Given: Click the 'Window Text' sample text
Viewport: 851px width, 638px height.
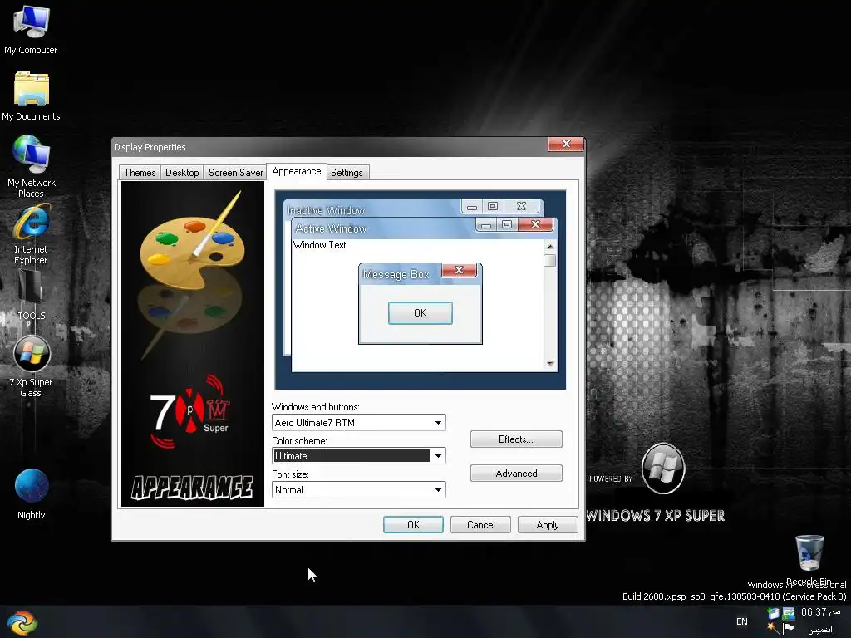Looking at the screenshot, I should coord(320,245).
